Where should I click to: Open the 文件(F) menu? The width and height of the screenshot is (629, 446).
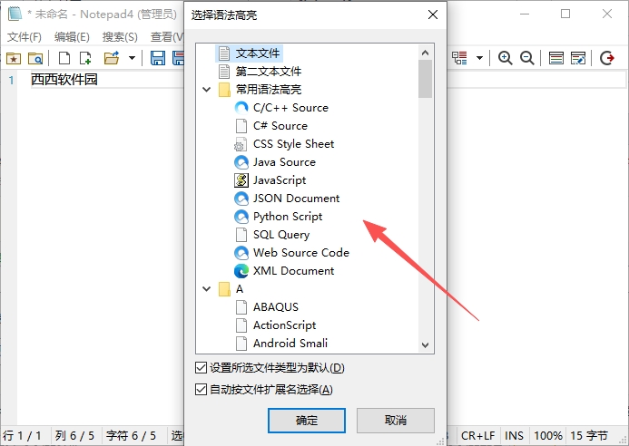click(x=25, y=37)
